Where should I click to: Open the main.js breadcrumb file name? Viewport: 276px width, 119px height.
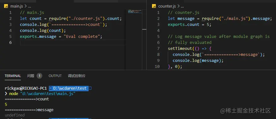coord(17,6)
